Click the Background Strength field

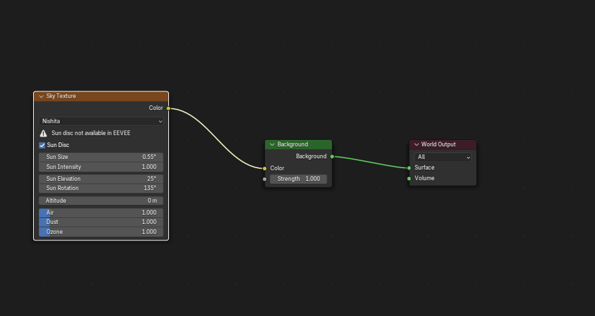(298, 179)
